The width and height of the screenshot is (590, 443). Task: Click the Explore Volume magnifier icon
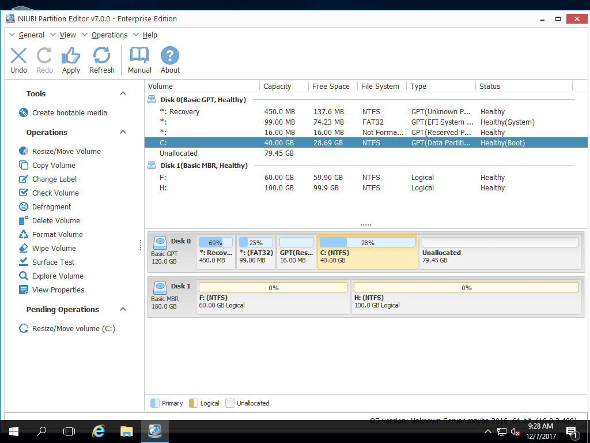pyautogui.click(x=23, y=276)
